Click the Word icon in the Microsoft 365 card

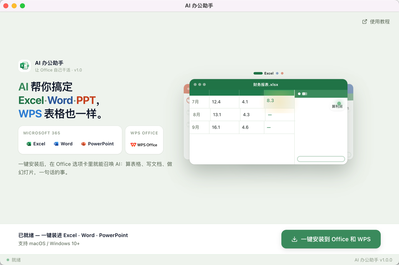click(x=56, y=144)
